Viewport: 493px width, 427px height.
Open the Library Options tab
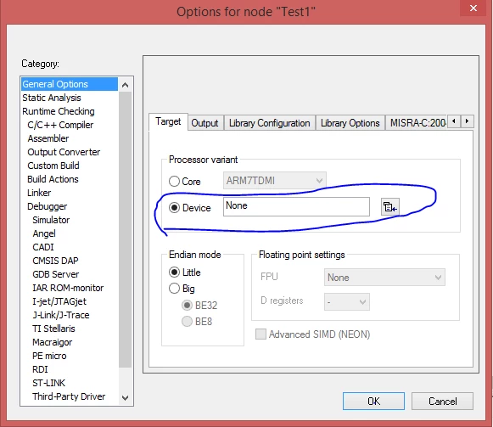click(350, 123)
